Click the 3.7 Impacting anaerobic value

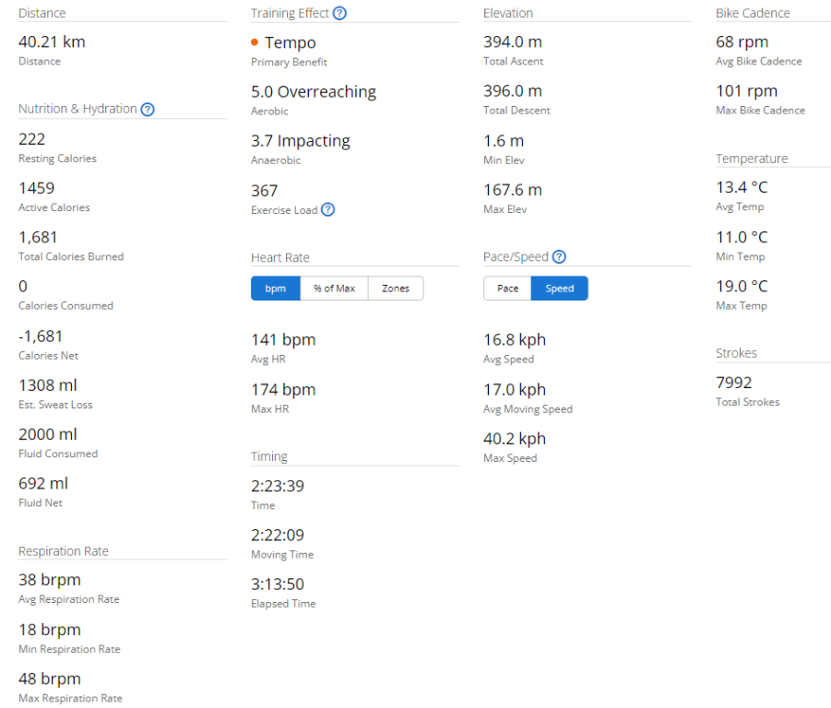tap(301, 141)
